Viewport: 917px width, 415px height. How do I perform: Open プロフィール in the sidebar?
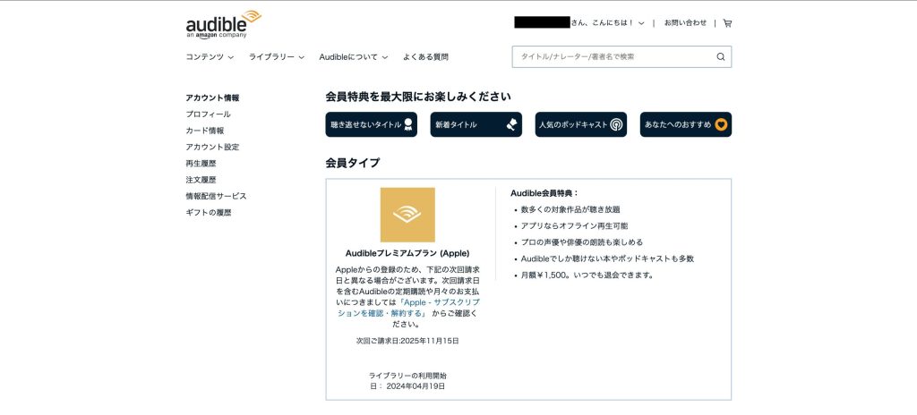pyautogui.click(x=208, y=114)
